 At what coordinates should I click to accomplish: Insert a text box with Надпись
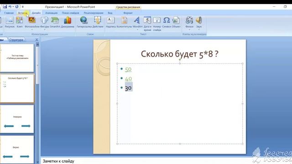110,22
